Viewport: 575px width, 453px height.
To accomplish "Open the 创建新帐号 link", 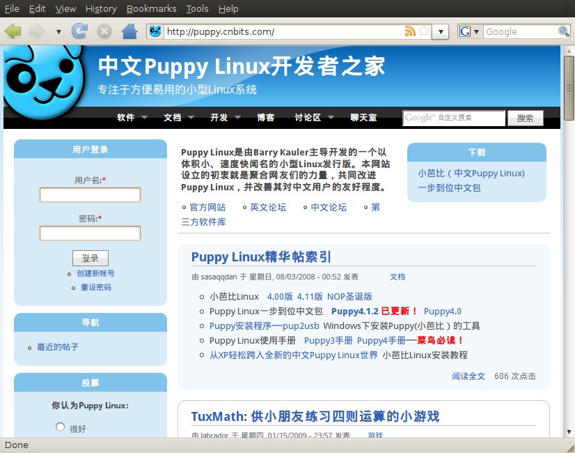I will [95, 273].
